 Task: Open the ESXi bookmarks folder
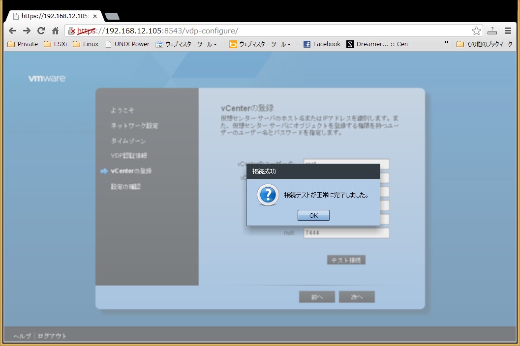[56, 44]
